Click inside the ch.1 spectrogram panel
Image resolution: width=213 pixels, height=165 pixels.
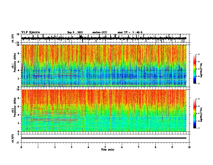tap(104, 66)
